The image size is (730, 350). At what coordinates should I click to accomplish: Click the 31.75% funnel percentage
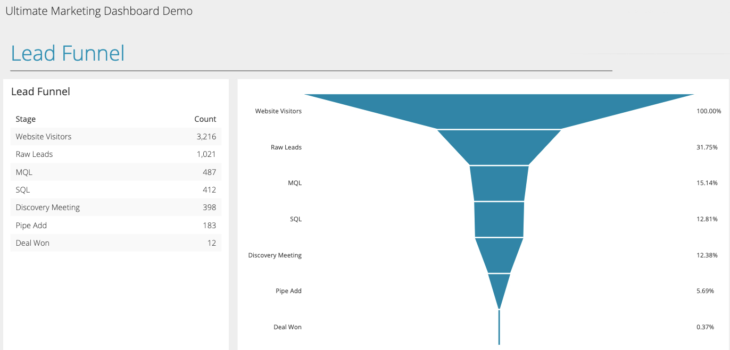707,147
